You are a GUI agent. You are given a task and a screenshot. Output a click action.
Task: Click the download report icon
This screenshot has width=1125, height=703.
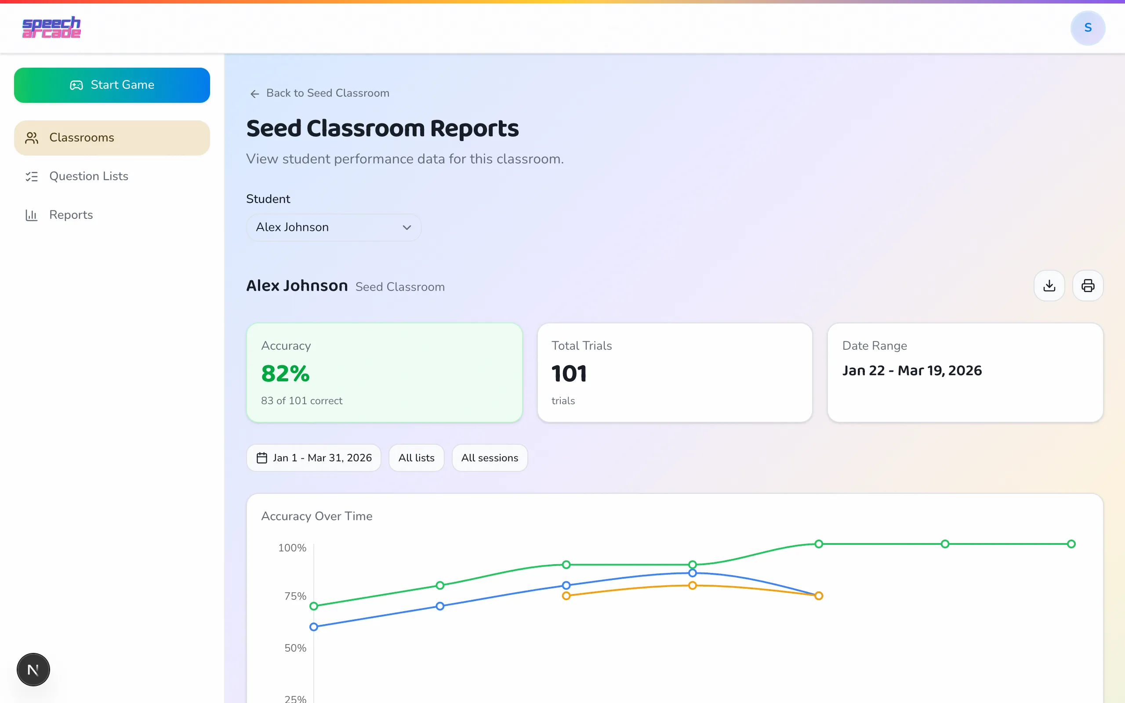click(x=1049, y=286)
